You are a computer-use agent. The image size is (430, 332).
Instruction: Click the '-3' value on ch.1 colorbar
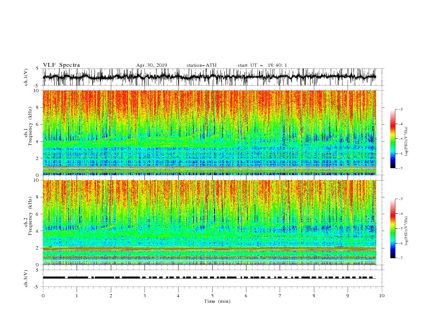click(x=401, y=109)
